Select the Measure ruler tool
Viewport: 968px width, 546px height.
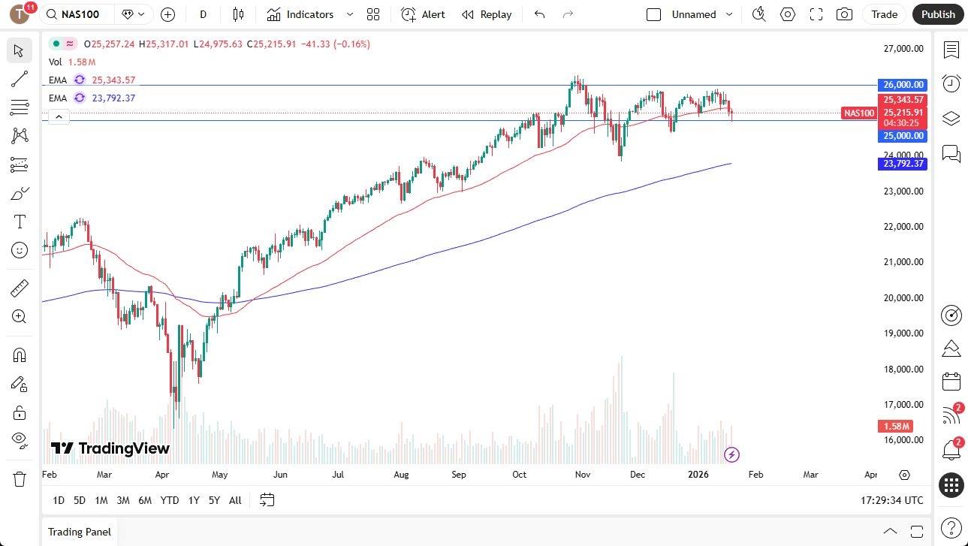click(x=19, y=288)
